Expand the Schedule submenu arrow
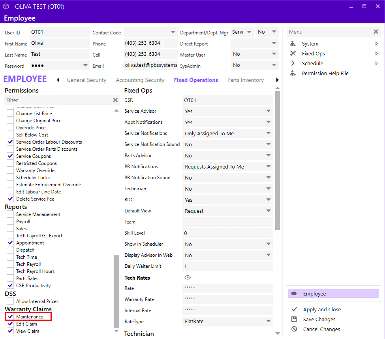This screenshot has width=385, height=339. (x=376, y=63)
